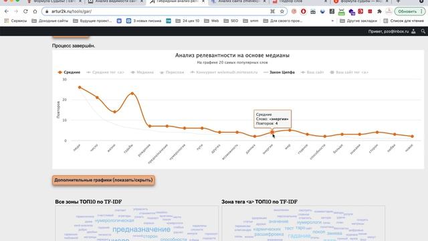Toggle the Средние тег <a> series
The image size is (428, 241).
pyautogui.click(x=105, y=72)
